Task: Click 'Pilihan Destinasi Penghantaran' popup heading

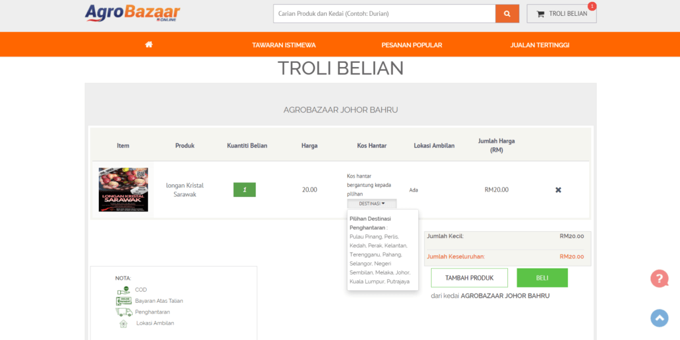Action: [371, 223]
